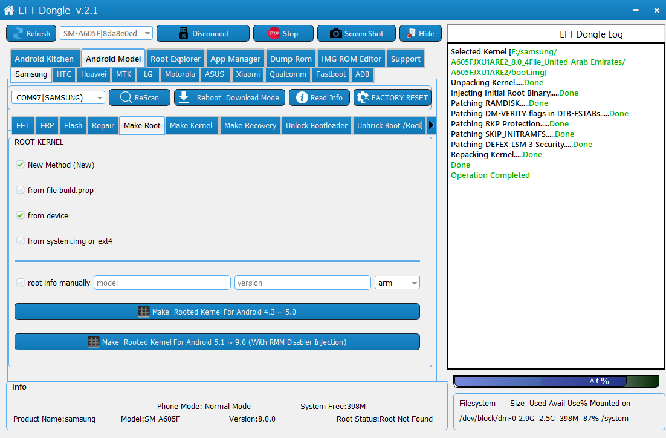Select the Huawei brand tab
The width and height of the screenshot is (666, 438).
94,74
